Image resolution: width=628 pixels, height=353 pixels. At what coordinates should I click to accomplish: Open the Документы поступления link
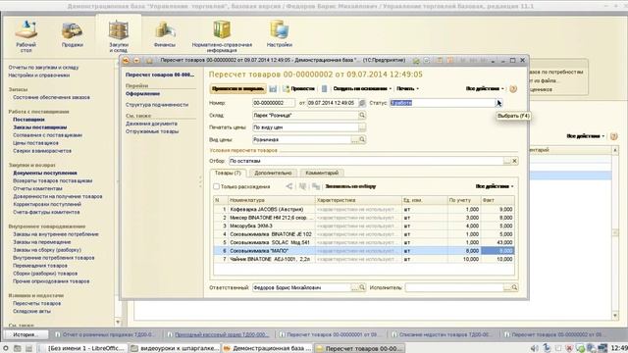[45, 173]
